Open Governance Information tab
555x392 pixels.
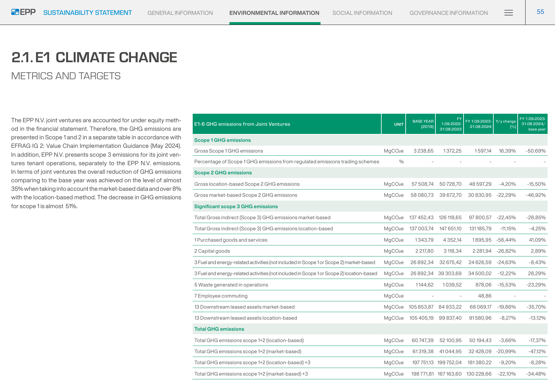click(449, 13)
